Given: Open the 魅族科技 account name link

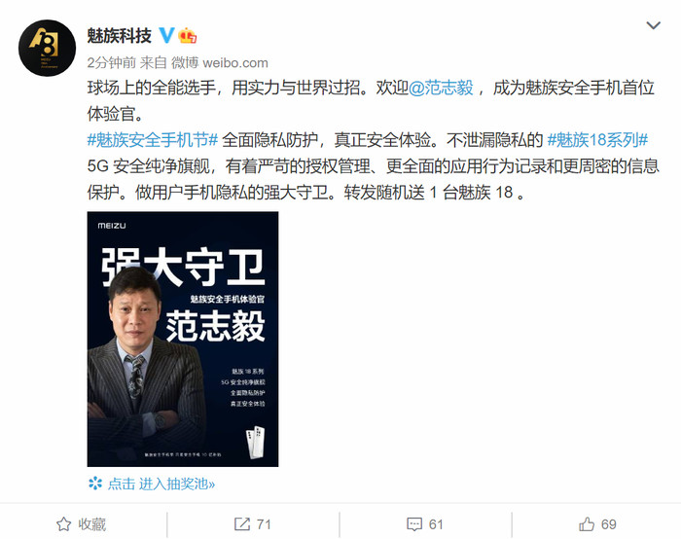Looking at the screenshot, I should tap(120, 36).
